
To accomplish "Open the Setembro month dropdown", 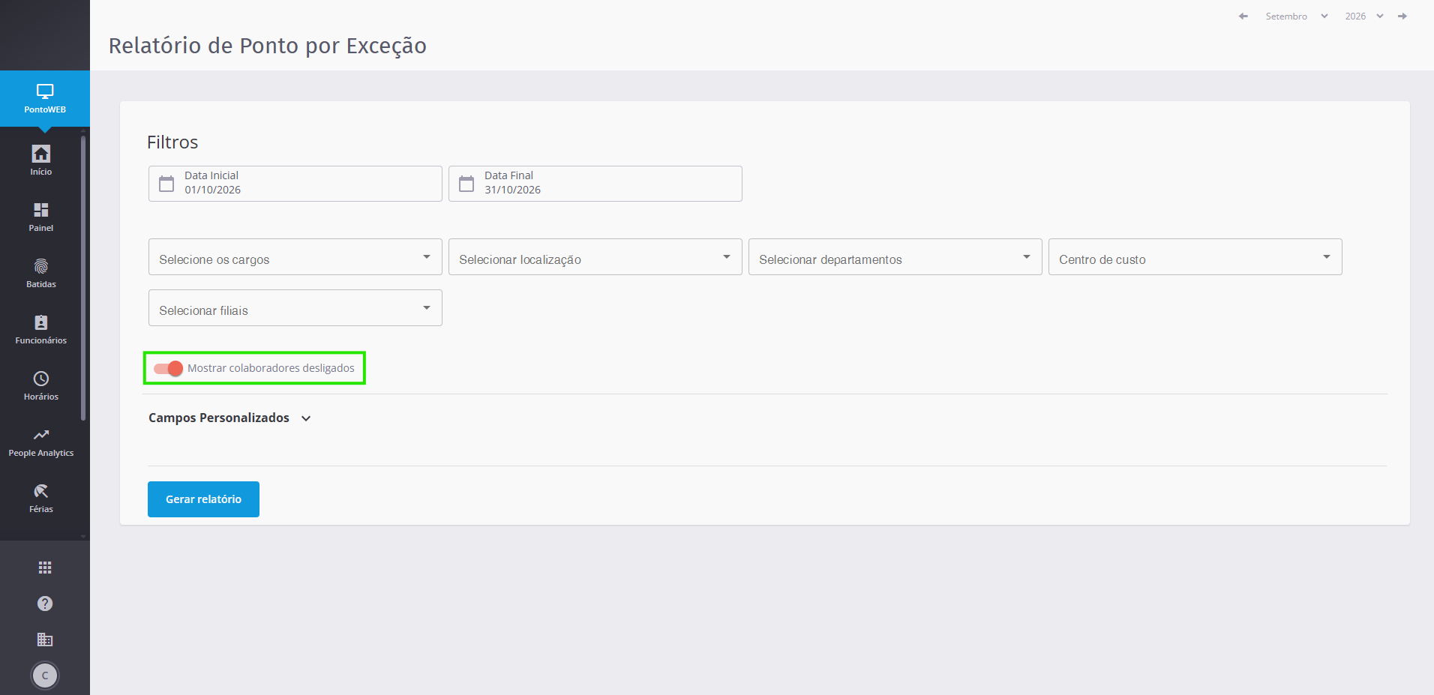I will [1296, 16].
